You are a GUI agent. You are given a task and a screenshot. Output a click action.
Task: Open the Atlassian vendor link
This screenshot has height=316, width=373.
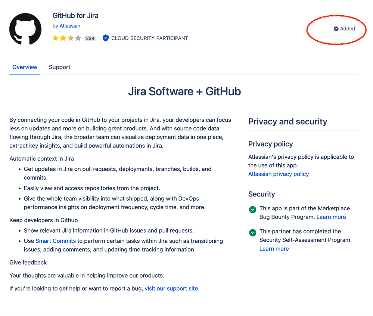pos(70,26)
